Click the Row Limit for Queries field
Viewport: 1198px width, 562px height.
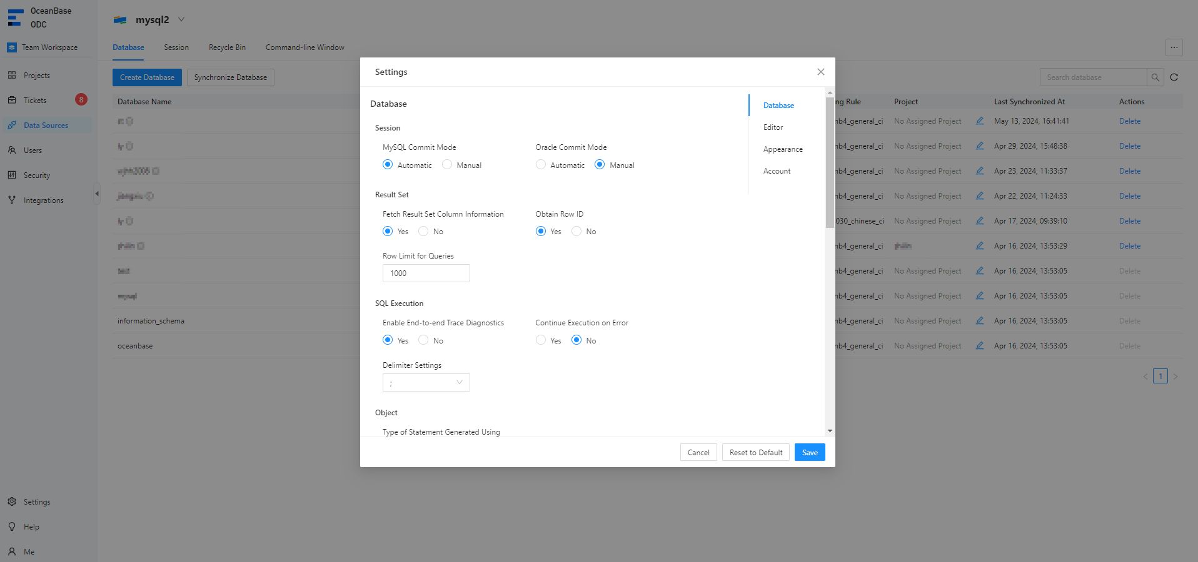(x=426, y=274)
